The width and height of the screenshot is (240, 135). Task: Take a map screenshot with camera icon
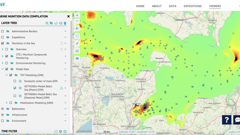[x=77, y=58]
